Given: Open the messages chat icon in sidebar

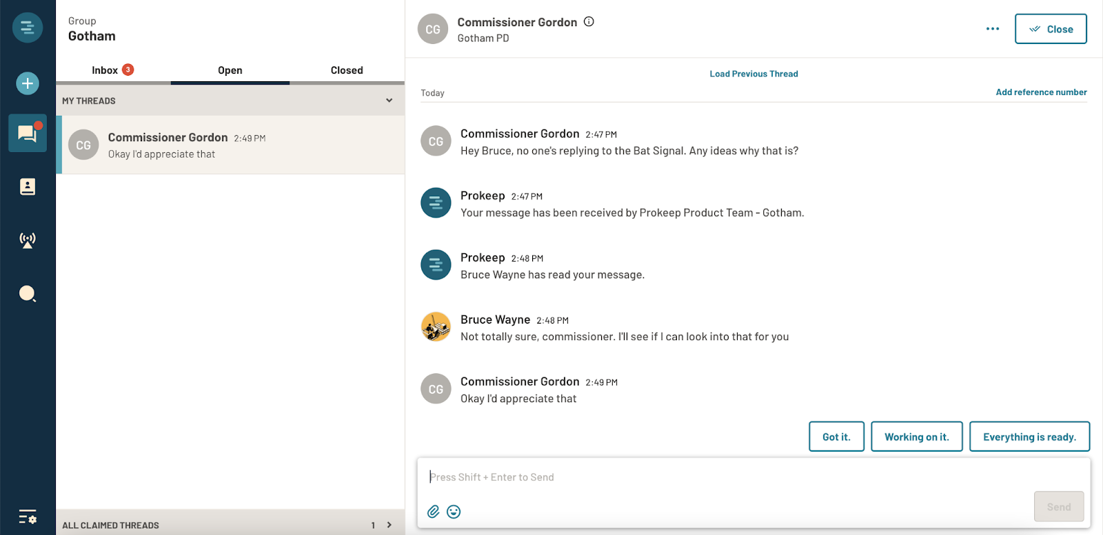Looking at the screenshot, I should coord(28,133).
